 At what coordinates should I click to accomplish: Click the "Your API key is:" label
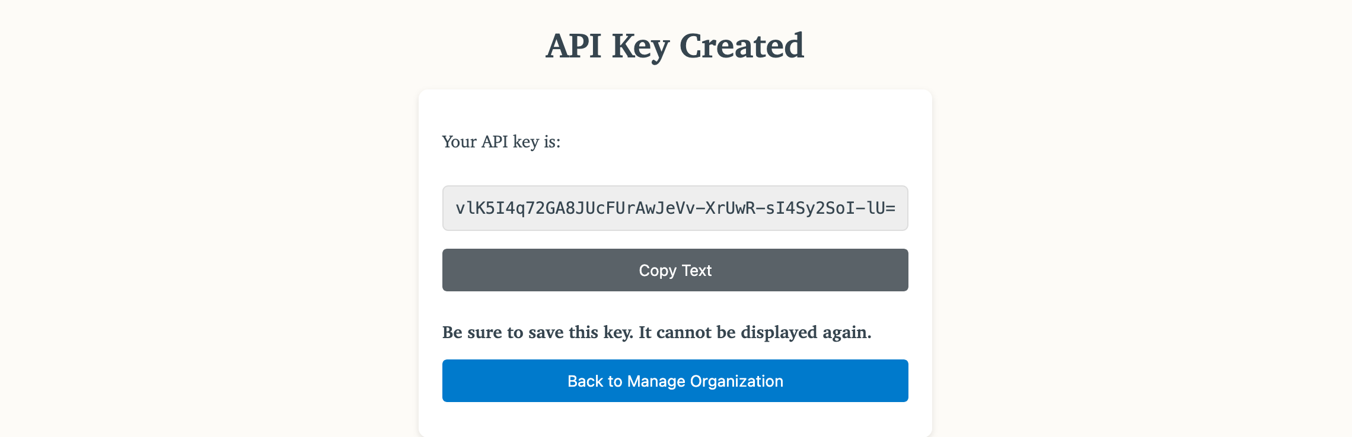501,142
